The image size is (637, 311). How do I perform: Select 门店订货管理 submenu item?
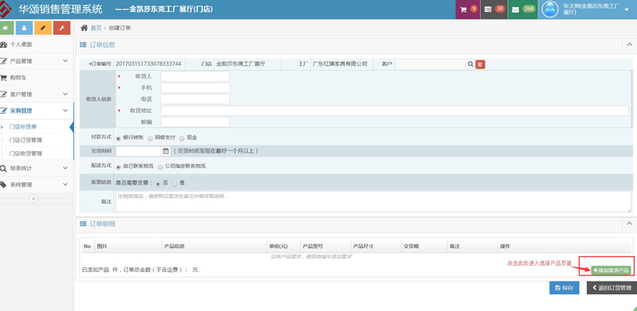[25, 140]
